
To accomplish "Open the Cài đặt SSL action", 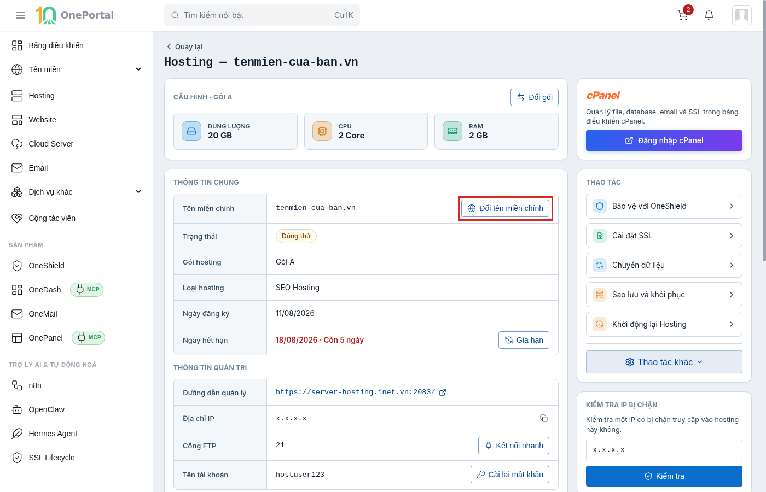I will click(664, 236).
